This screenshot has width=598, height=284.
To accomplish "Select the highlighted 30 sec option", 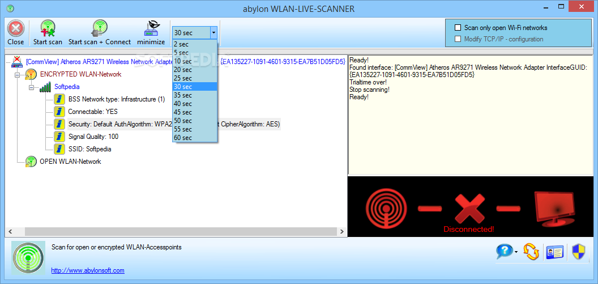I will pyautogui.click(x=195, y=87).
